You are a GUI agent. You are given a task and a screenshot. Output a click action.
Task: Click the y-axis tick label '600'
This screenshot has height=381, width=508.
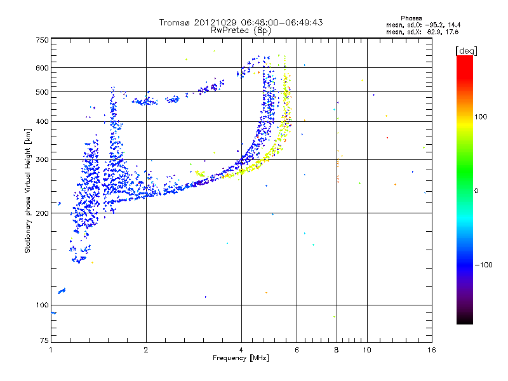[42, 68]
